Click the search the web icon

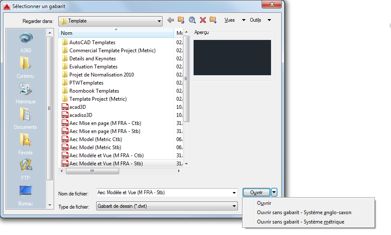click(192, 20)
